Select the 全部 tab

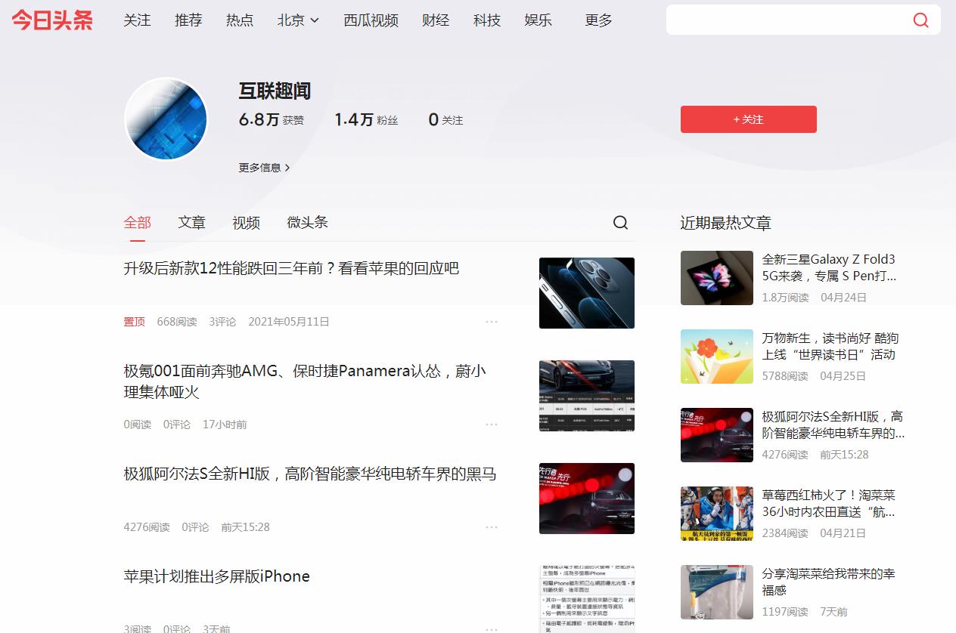point(138,223)
